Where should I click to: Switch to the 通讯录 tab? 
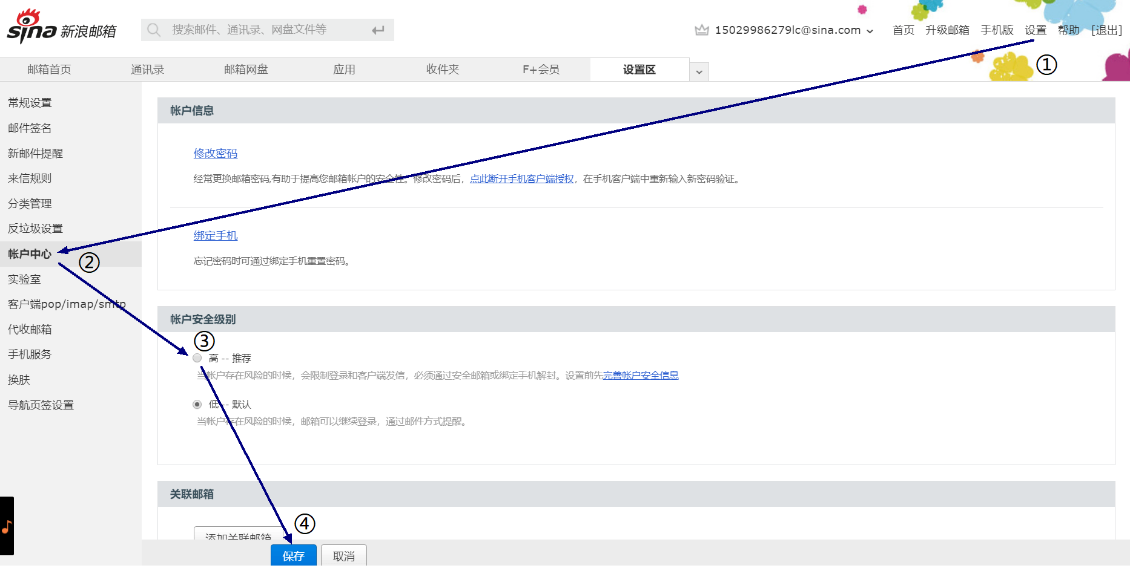tap(147, 69)
